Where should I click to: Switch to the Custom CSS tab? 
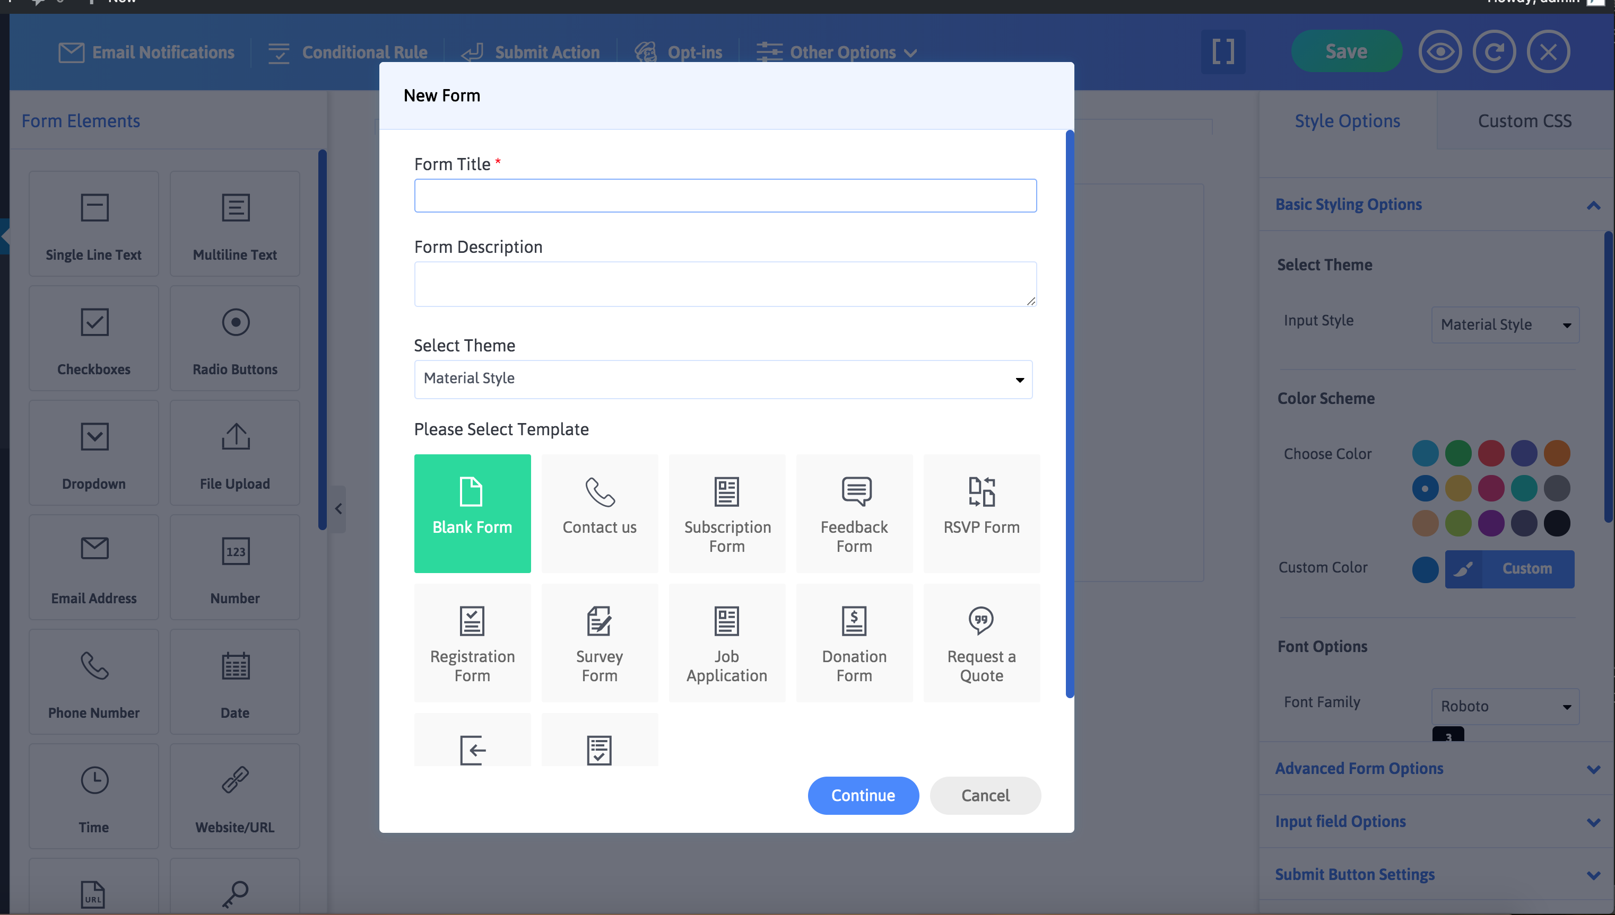click(x=1524, y=120)
